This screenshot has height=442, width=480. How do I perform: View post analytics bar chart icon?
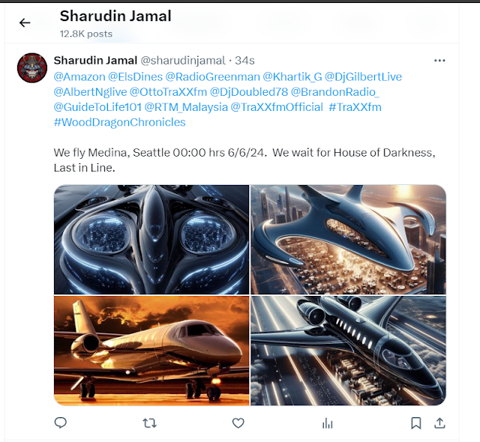(x=327, y=423)
